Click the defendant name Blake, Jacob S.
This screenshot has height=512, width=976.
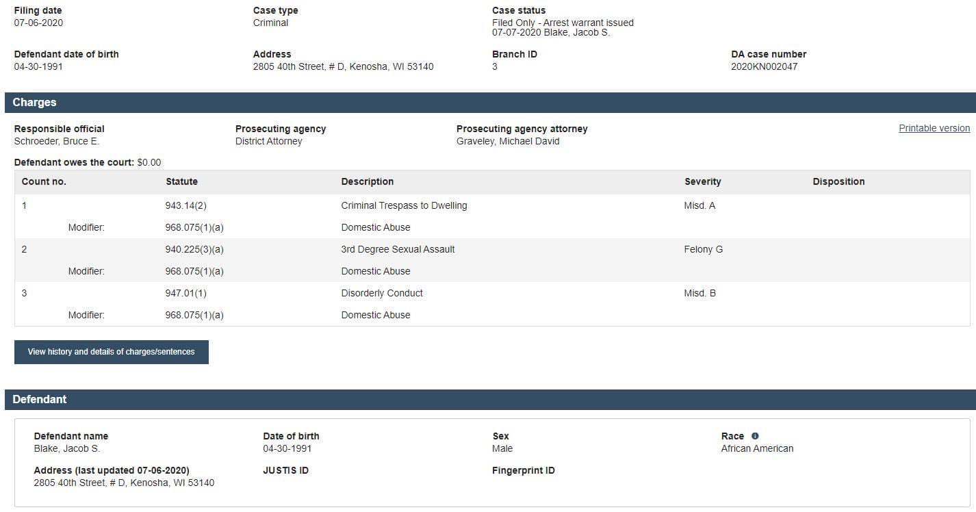[67, 448]
